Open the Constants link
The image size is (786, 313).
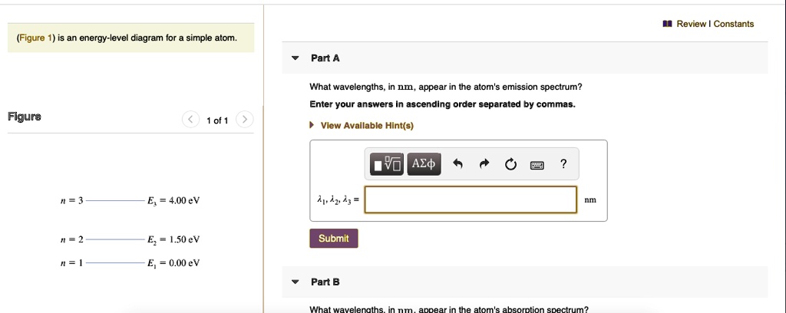[x=733, y=24]
